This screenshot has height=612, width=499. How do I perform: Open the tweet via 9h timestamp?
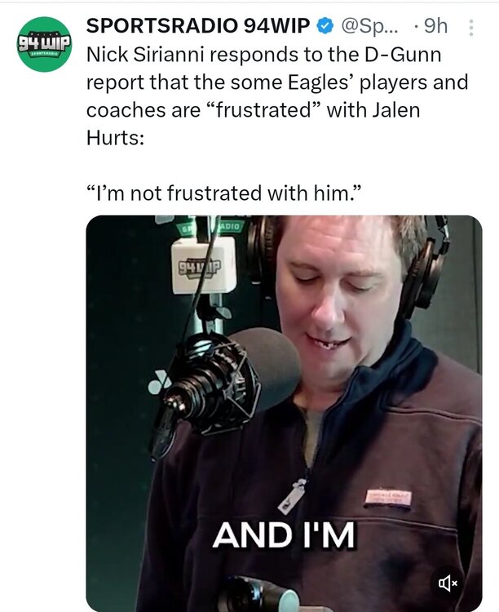coord(435,26)
